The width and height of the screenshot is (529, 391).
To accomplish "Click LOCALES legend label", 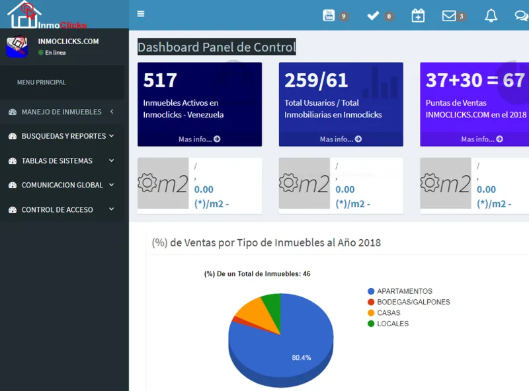I will click(393, 324).
